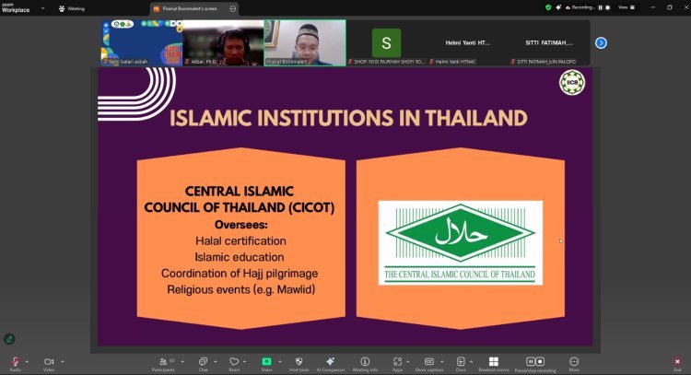Click the IICB logo on the slide

pos(572,82)
